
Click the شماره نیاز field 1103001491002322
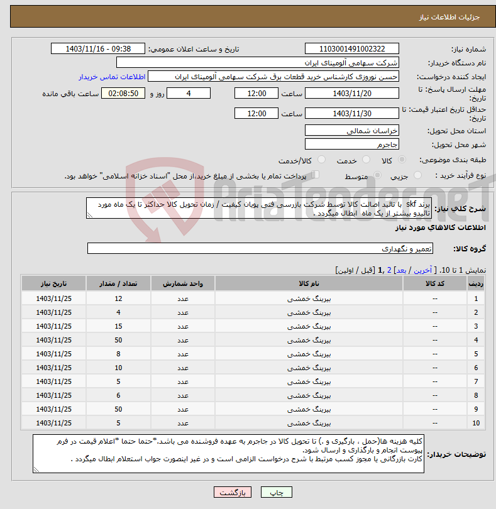[352, 48]
